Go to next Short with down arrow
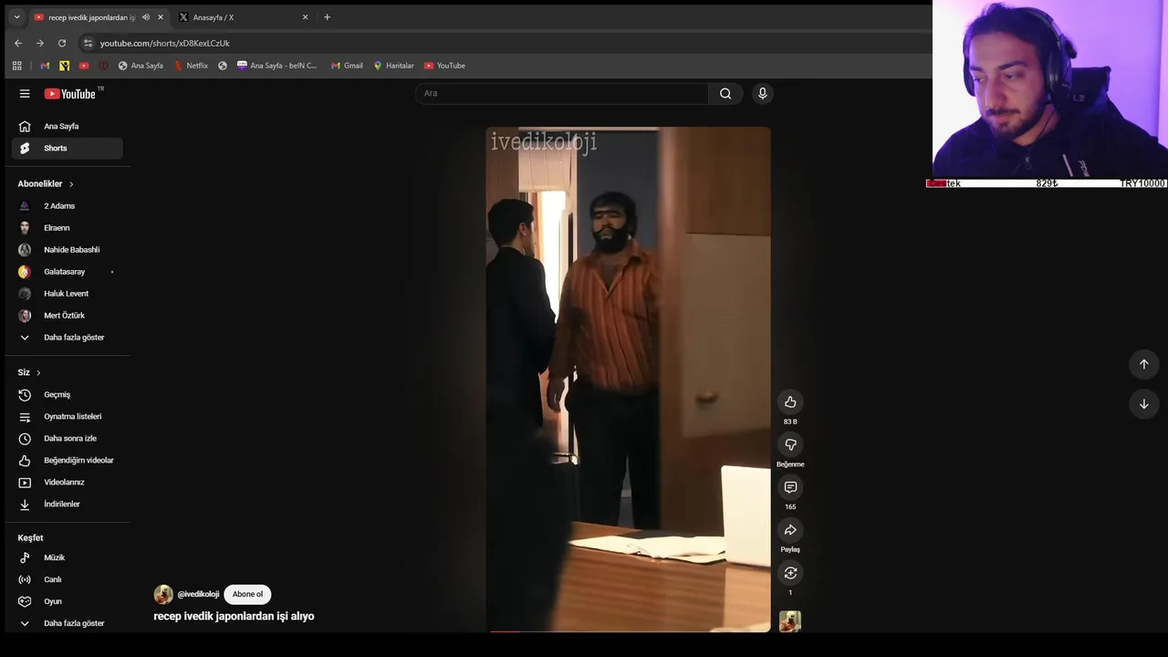The height and width of the screenshot is (657, 1168). click(1143, 404)
